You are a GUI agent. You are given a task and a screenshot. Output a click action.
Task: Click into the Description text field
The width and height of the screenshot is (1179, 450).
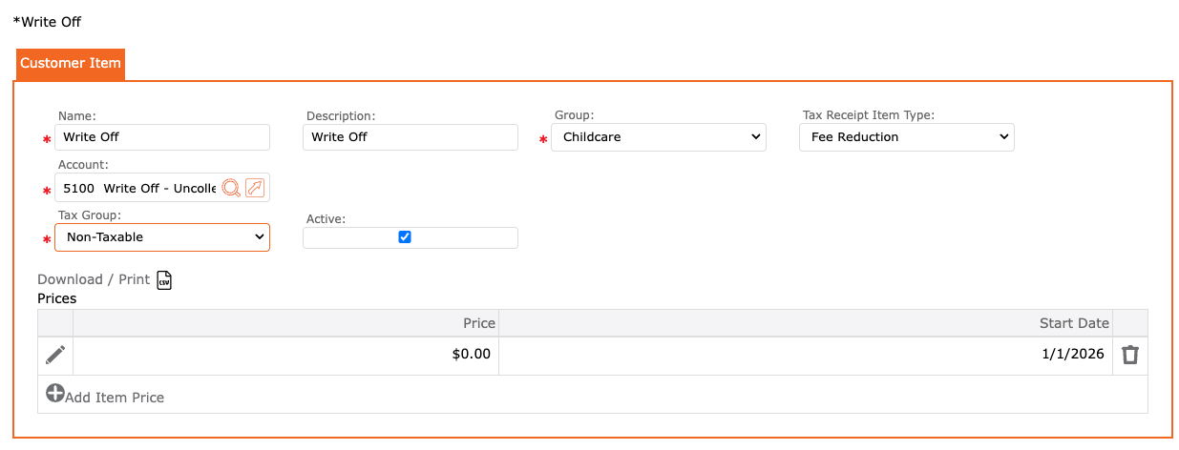pyautogui.click(x=411, y=137)
